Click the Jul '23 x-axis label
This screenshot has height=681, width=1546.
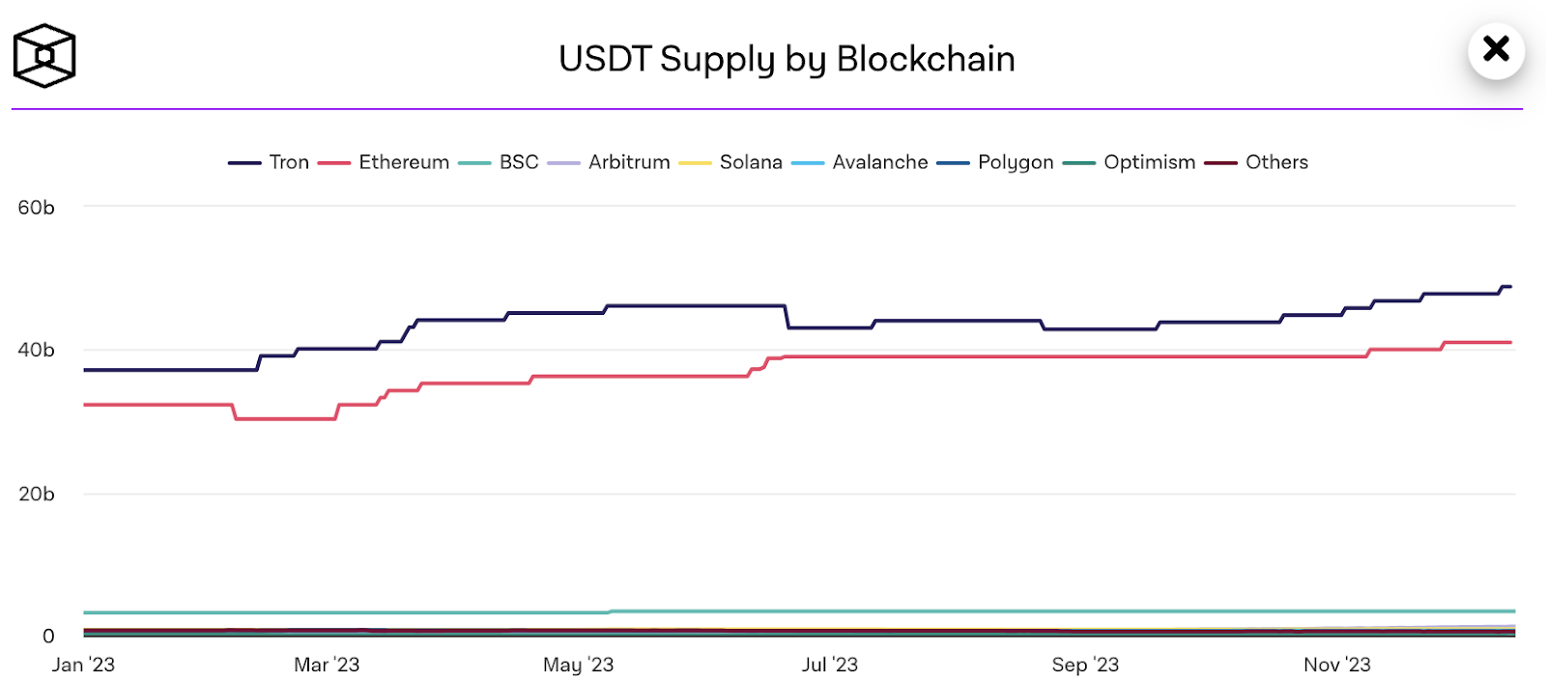[829, 665]
